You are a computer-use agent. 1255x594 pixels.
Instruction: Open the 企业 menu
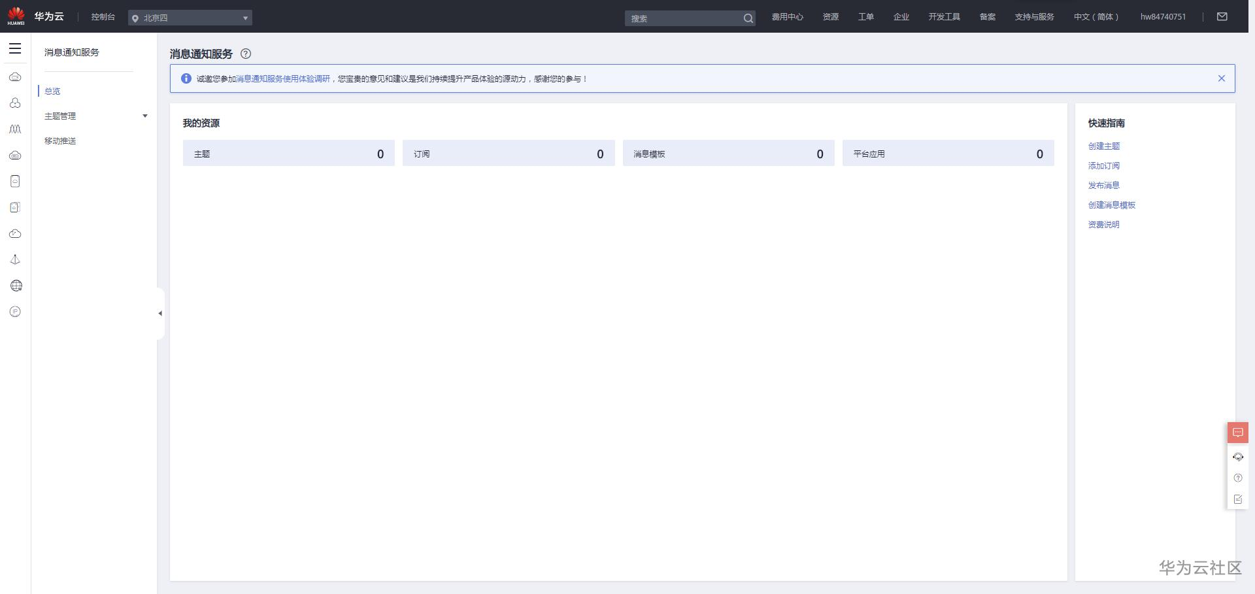[901, 17]
